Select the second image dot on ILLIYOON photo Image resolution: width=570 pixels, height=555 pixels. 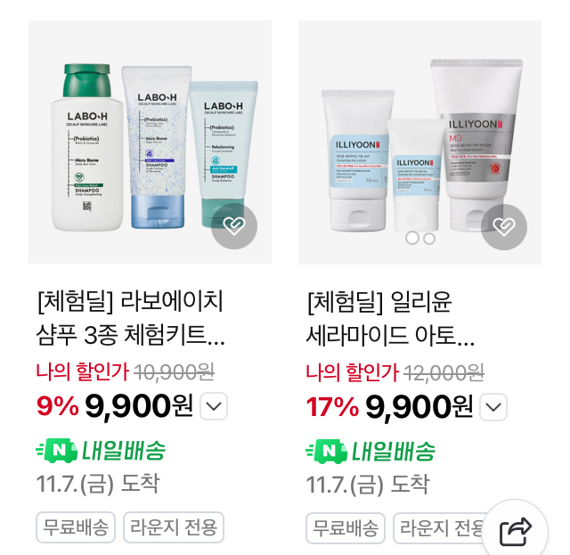pyautogui.click(x=429, y=239)
